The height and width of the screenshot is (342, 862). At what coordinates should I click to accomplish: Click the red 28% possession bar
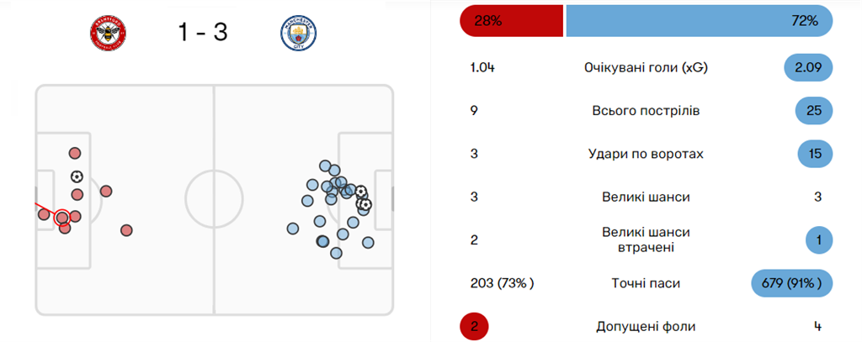click(x=511, y=21)
